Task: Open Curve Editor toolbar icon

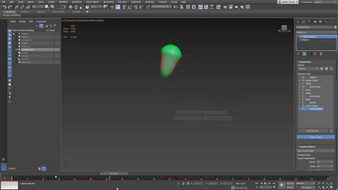Action: 206,7
